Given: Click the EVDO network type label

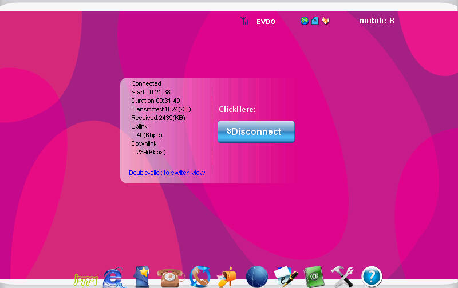Looking at the screenshot, I should point(266,22).
